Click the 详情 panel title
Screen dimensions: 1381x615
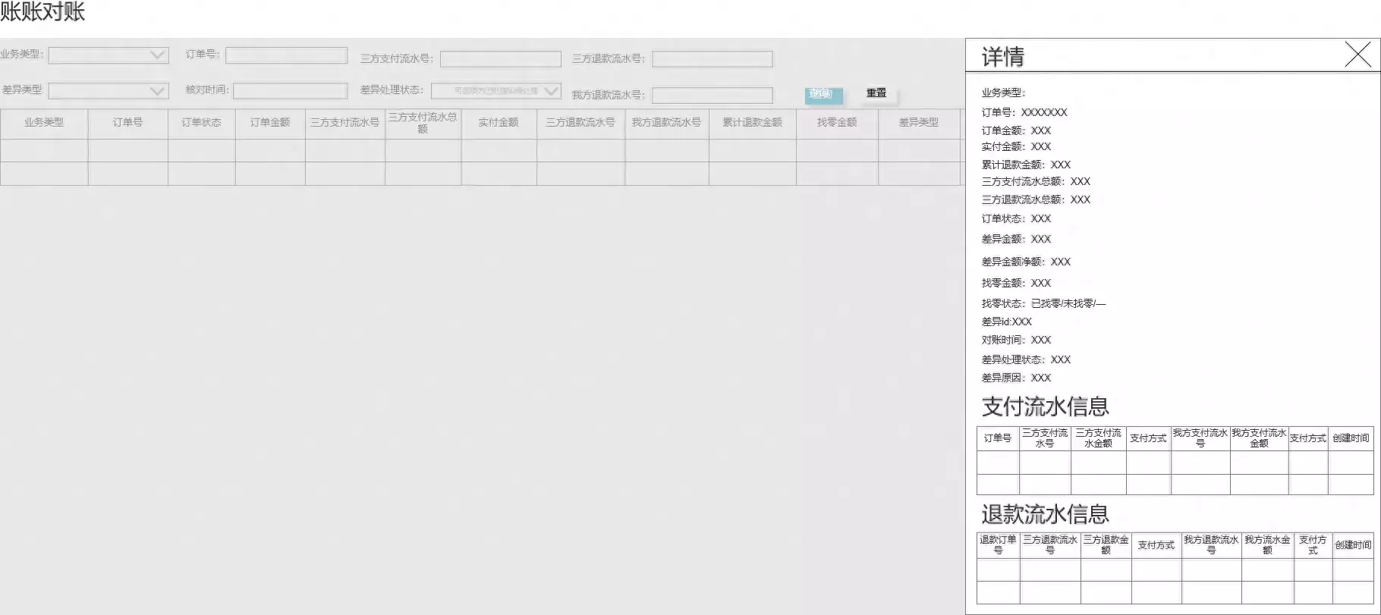click(1003, 57)
